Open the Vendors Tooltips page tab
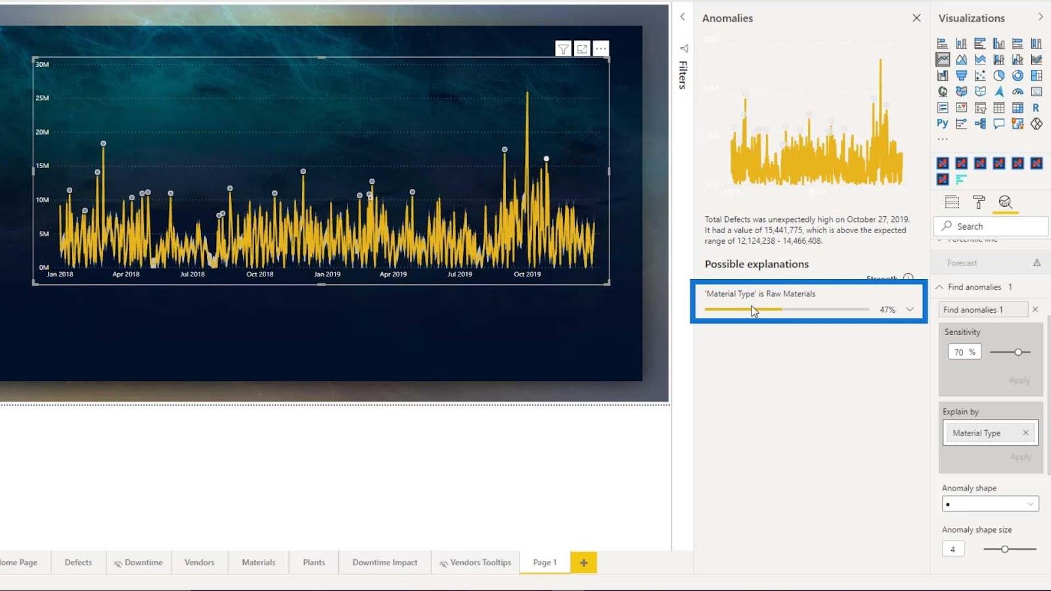 coord(476,562)
